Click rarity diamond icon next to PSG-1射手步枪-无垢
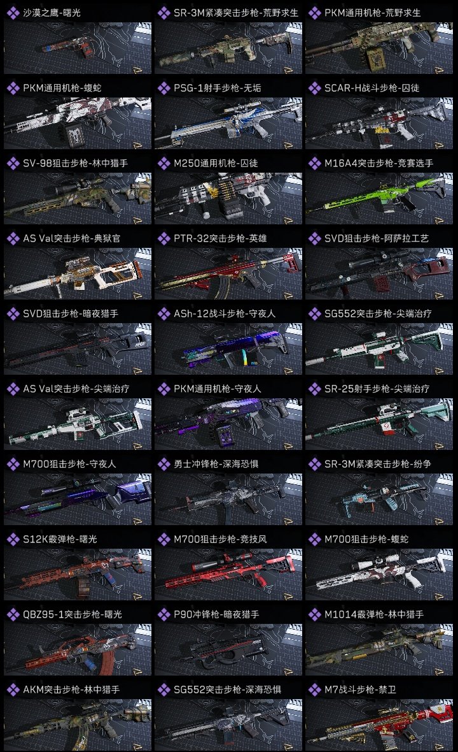Viewport: 458px width, 752px height. point(164,88)
